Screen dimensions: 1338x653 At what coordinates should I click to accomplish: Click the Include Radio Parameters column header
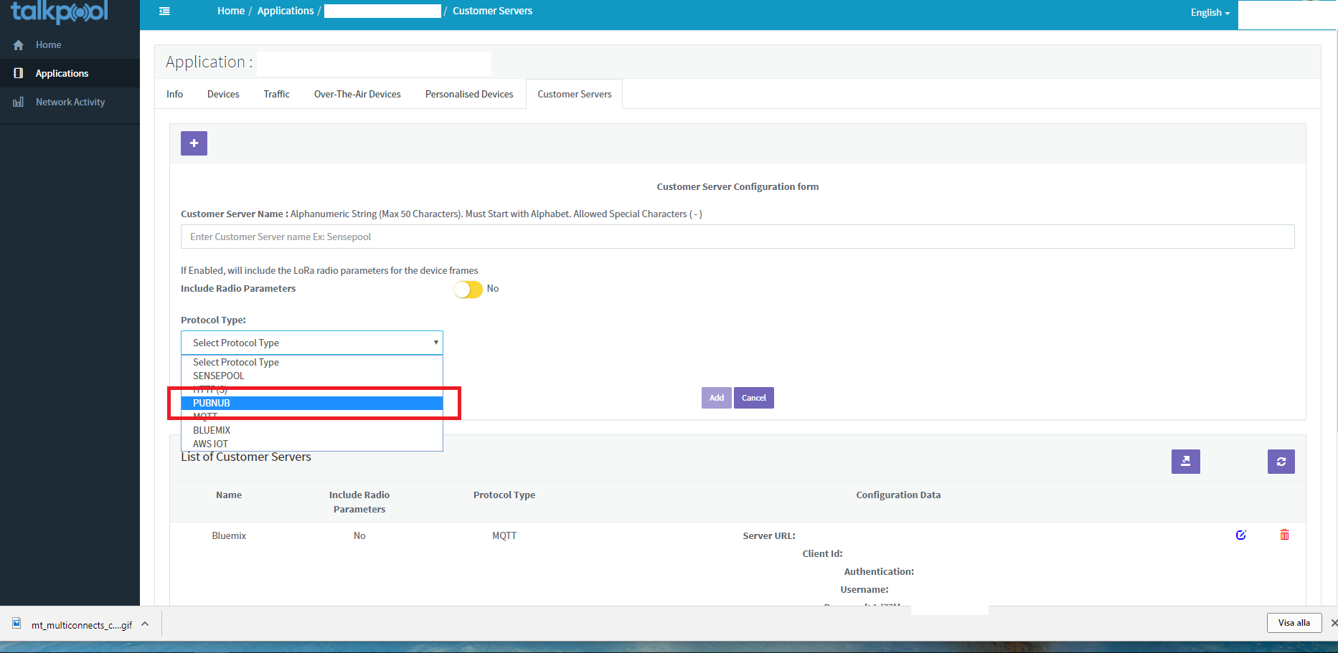coord(359,502)
